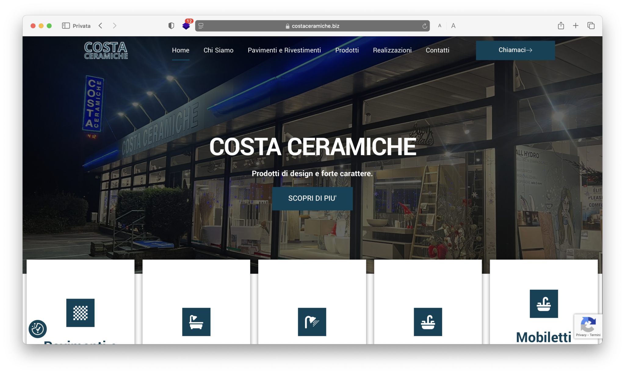
Task: Open reCAPTCHA Termini link
Action: pos(595,335)
